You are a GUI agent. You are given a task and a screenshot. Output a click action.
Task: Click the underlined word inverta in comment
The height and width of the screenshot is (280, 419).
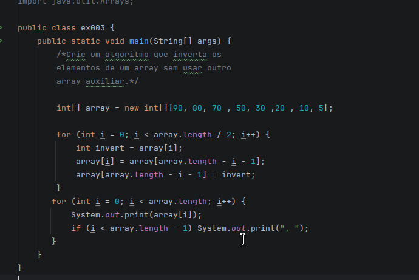(x=190, y=55)
